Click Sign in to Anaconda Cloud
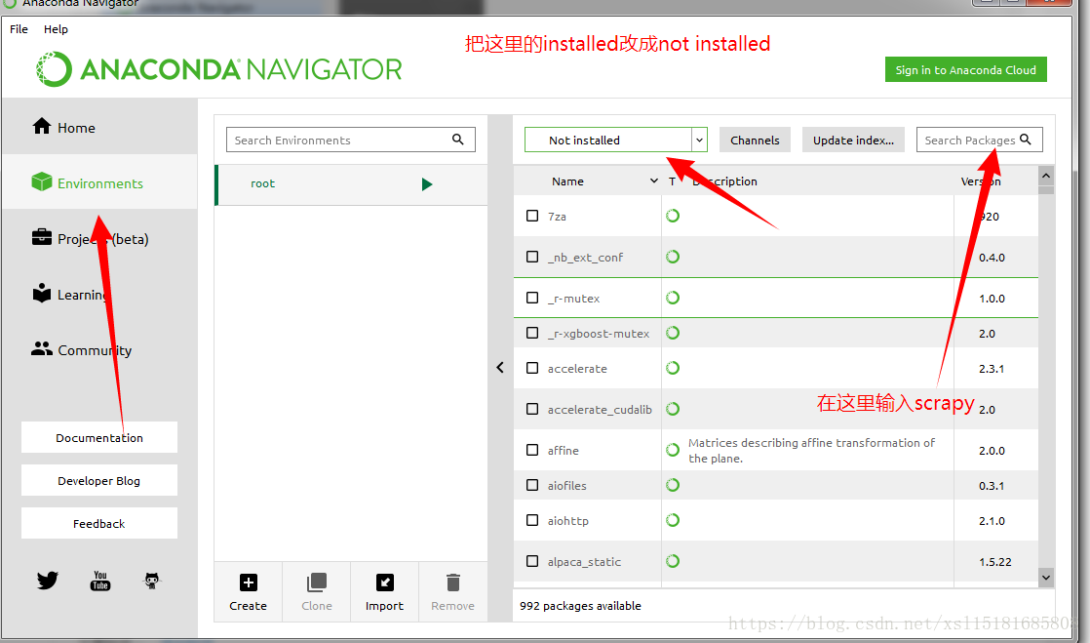 click(x=965, y=69)
